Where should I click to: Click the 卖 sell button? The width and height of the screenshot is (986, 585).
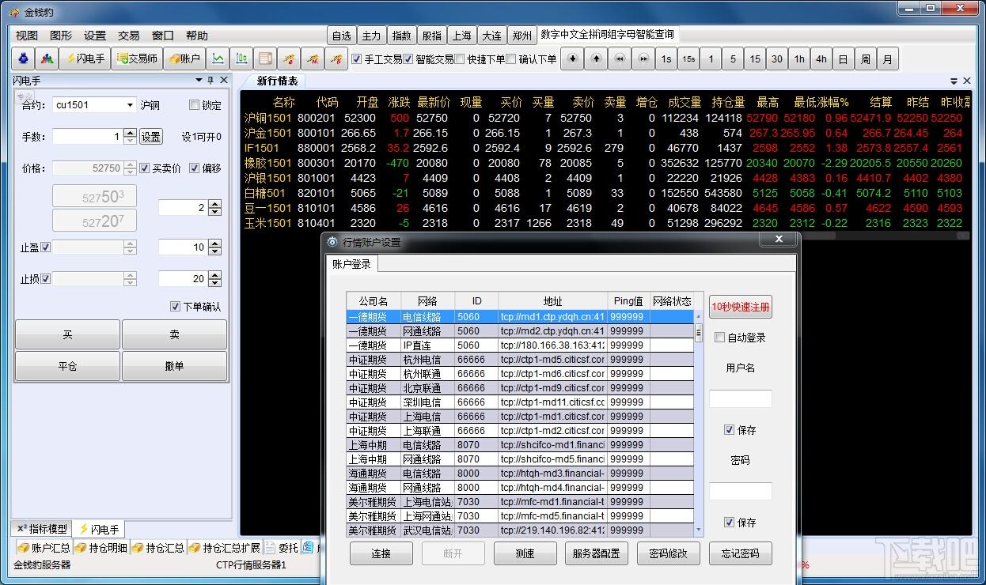[174, 335]
